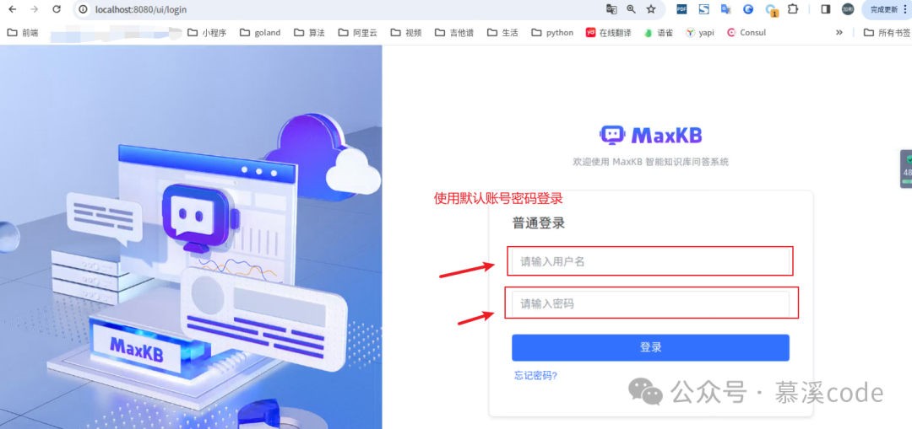The width and height of the screenshot is (912, 429).
Task: Open the 小程序 bookmark folder
Action: 207,33
